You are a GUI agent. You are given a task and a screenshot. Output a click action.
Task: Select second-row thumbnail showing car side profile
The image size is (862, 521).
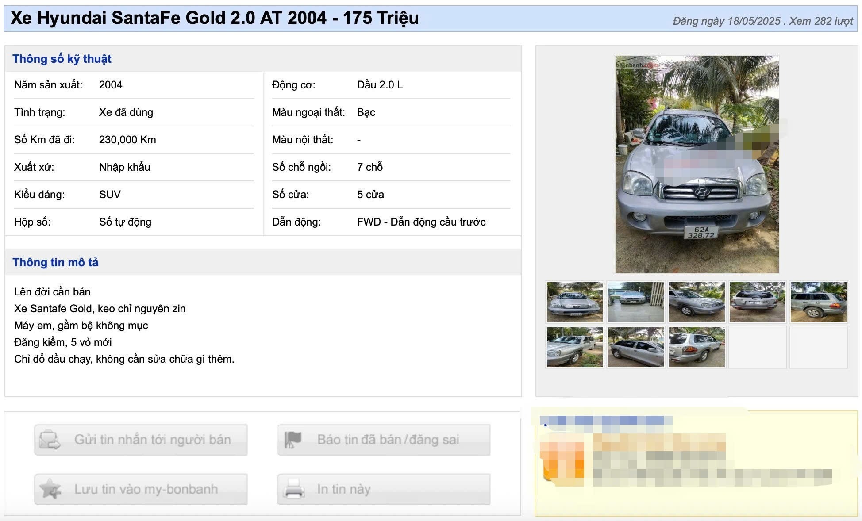pyautogui.click(x=636, y=347)
